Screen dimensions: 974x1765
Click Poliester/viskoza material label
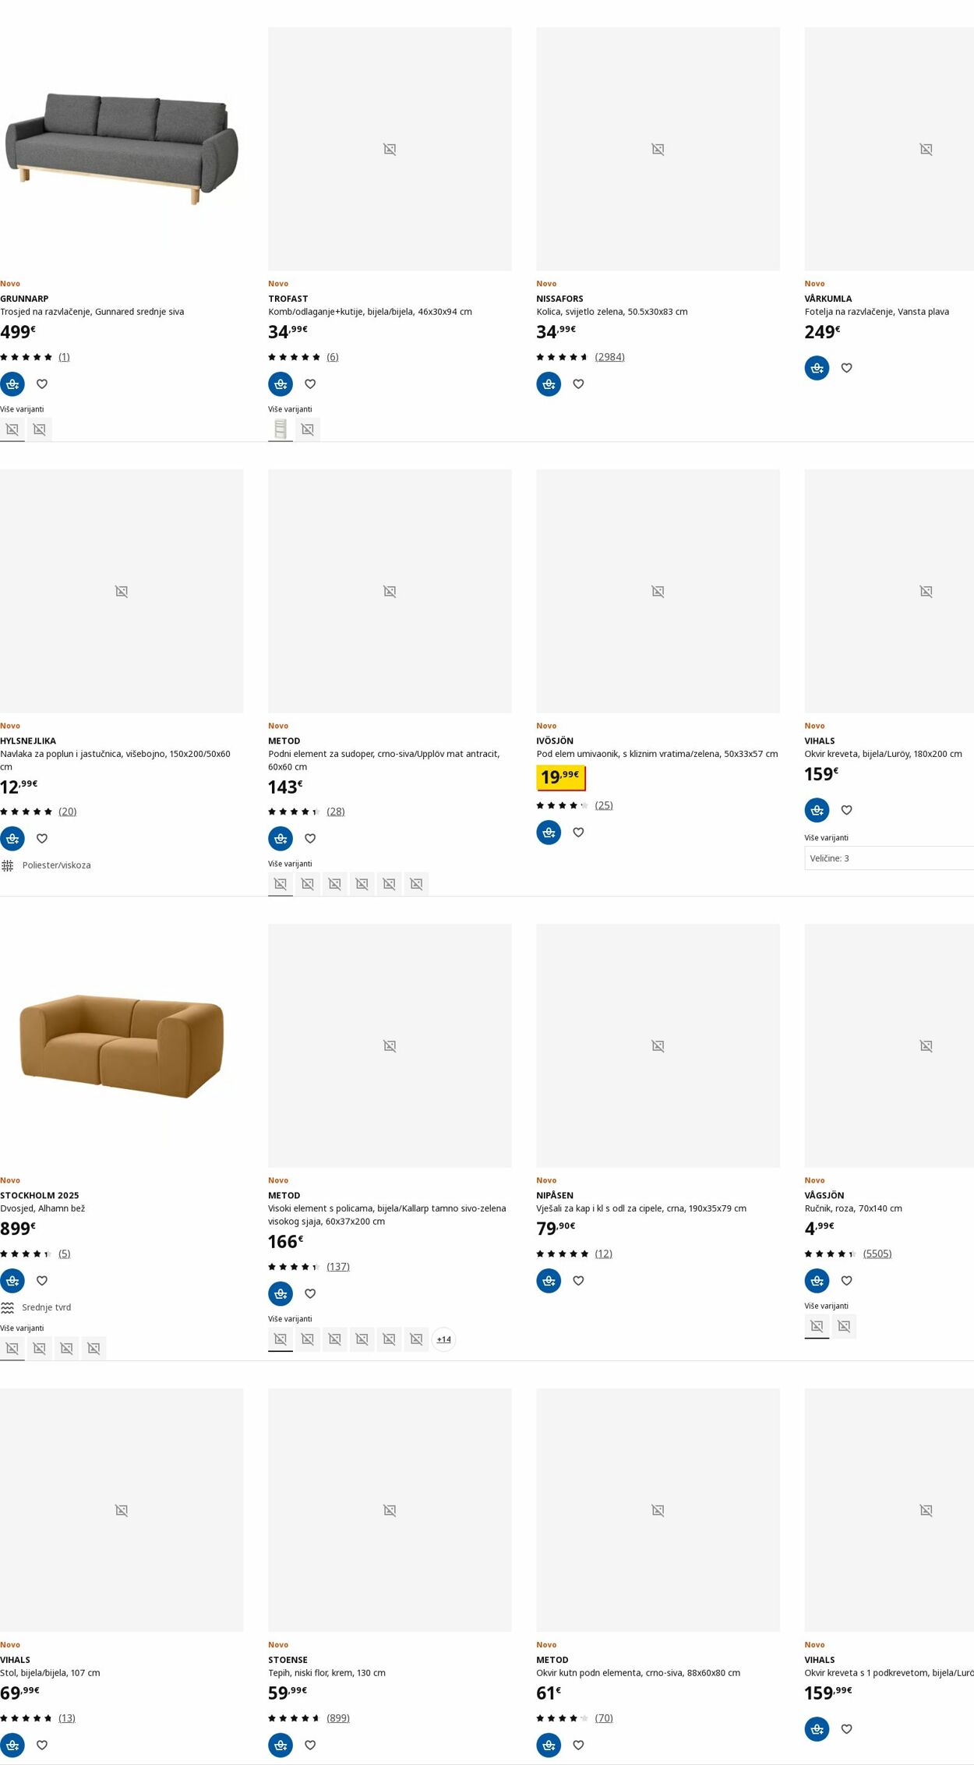point(56,865)
